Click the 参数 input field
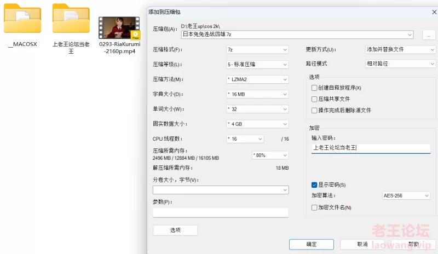 [221, 212]
